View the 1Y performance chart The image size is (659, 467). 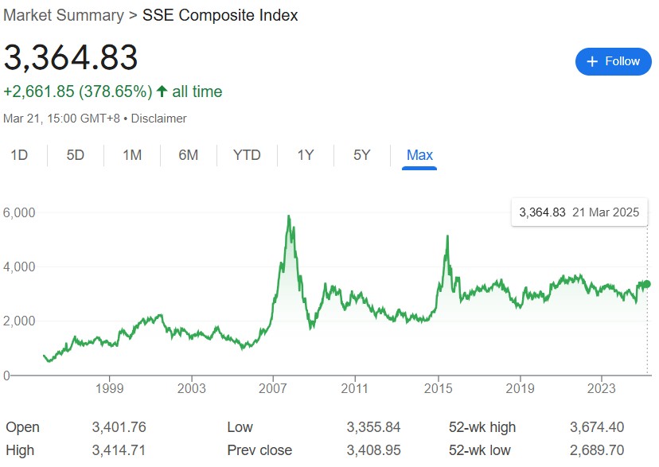(305, 155)
